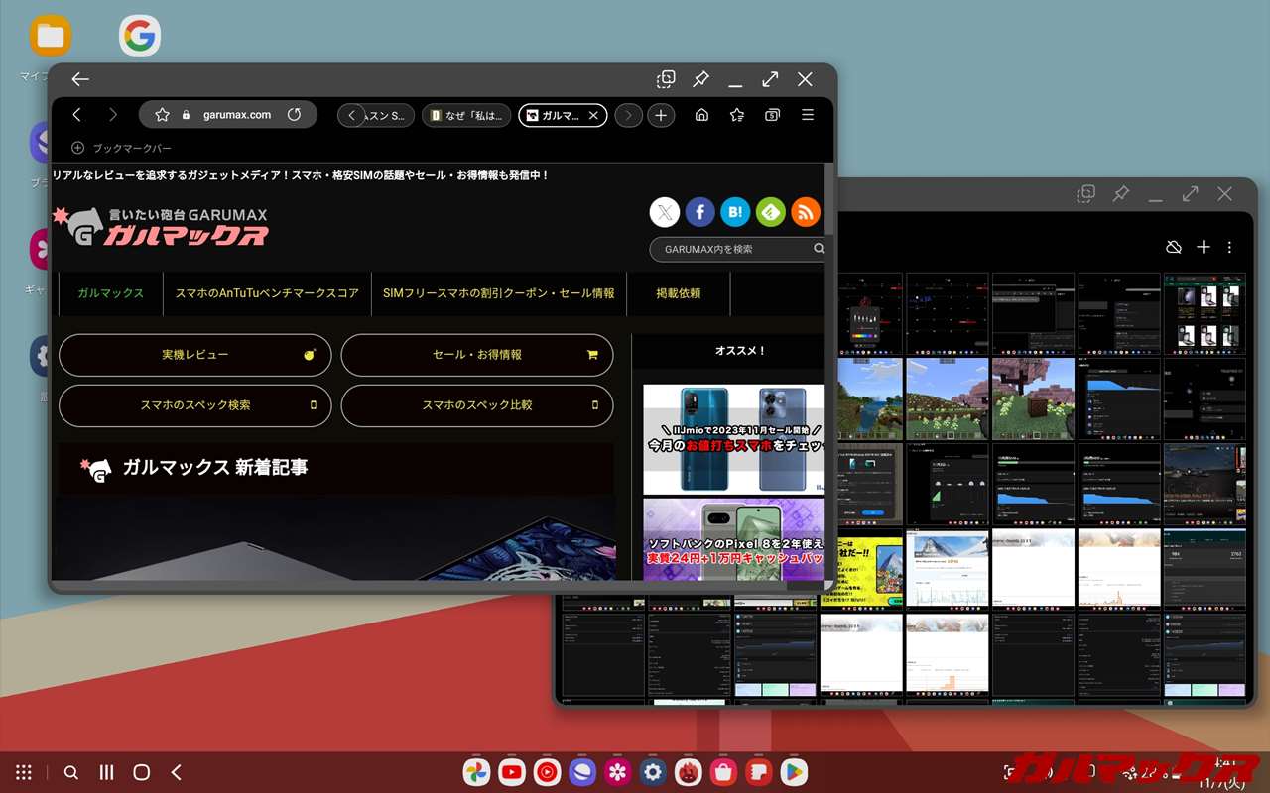Open the tab manager showing 5 tabs
Viewport: 1270px width, 793px height.
(772, 115)
